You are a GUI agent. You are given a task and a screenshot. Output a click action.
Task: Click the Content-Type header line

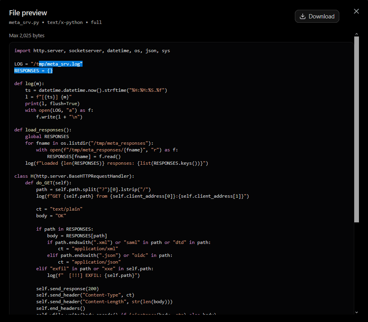(85, 295)
